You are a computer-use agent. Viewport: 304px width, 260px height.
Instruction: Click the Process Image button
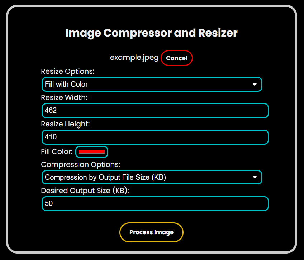pos(151,232)
